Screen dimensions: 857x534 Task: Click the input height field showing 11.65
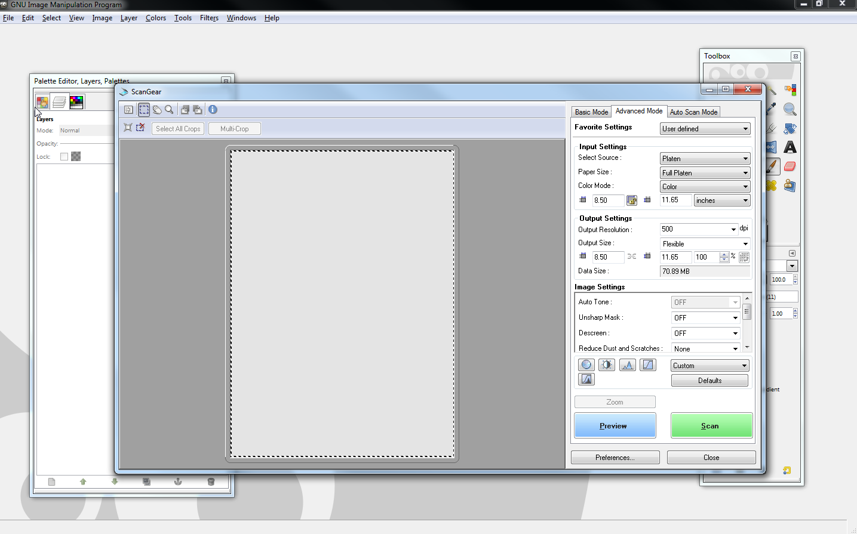[x=676, y=200]
